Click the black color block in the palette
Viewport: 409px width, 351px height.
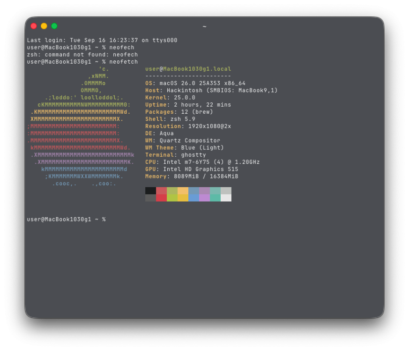tap(150, 190)
